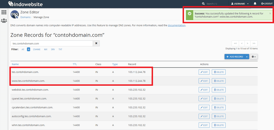Go to the Domains breadcrumb link
Viewport: 274px width, 130px height.
tap(26, 17)
